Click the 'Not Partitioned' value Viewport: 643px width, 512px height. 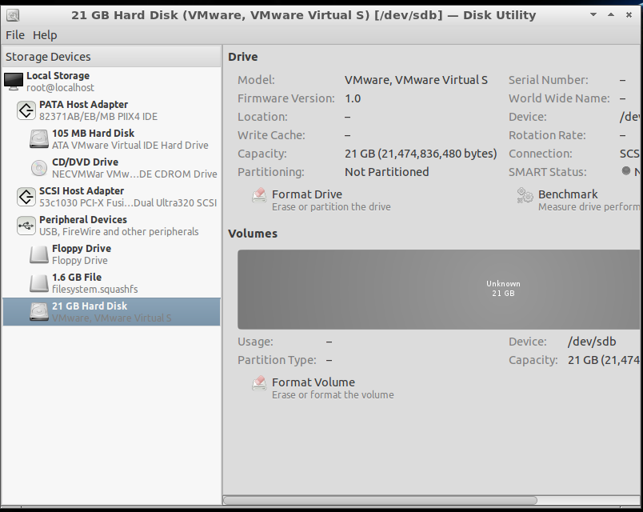[x=387, y=172]
